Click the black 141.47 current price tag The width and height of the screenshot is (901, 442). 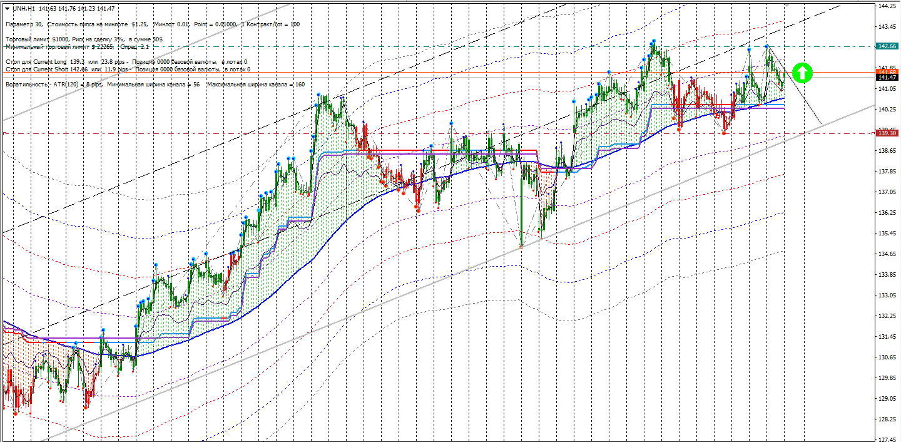[888, 77]
